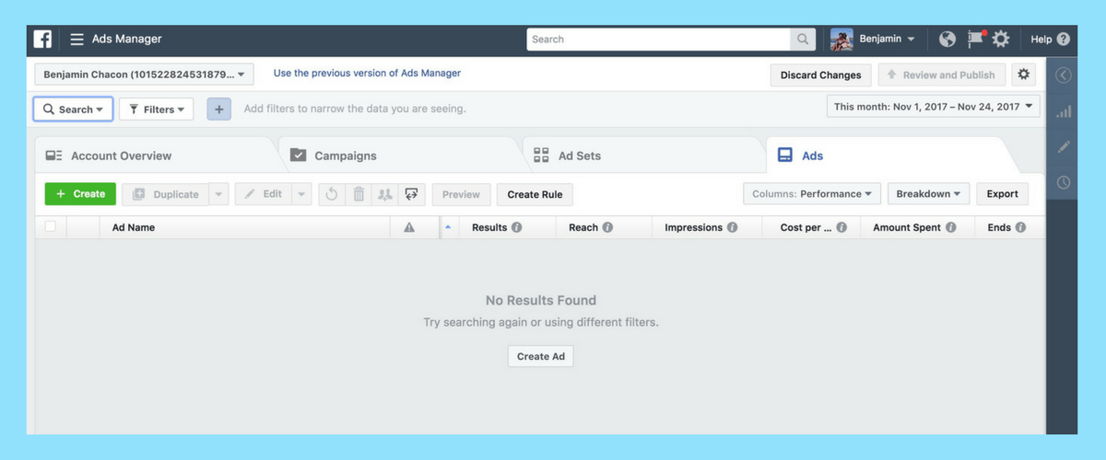The height and width of the screenshot is (460, 1106).
Task: Expand the Duplicate button arrow
Action: [218, 194]
